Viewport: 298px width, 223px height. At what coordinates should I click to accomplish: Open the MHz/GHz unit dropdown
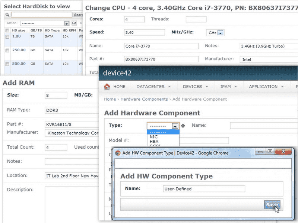pyautogui.click(x=215, y=33)
